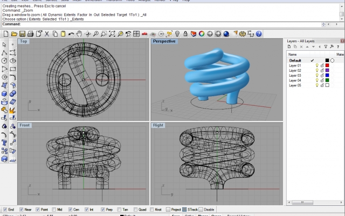Click the move layer down arrow
The image size is (345, 216).
313,47
